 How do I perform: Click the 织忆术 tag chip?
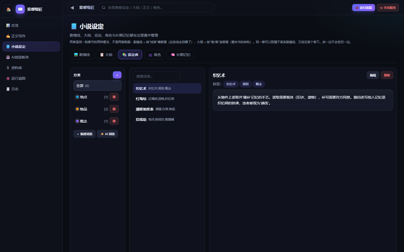[x=231, y=84]
